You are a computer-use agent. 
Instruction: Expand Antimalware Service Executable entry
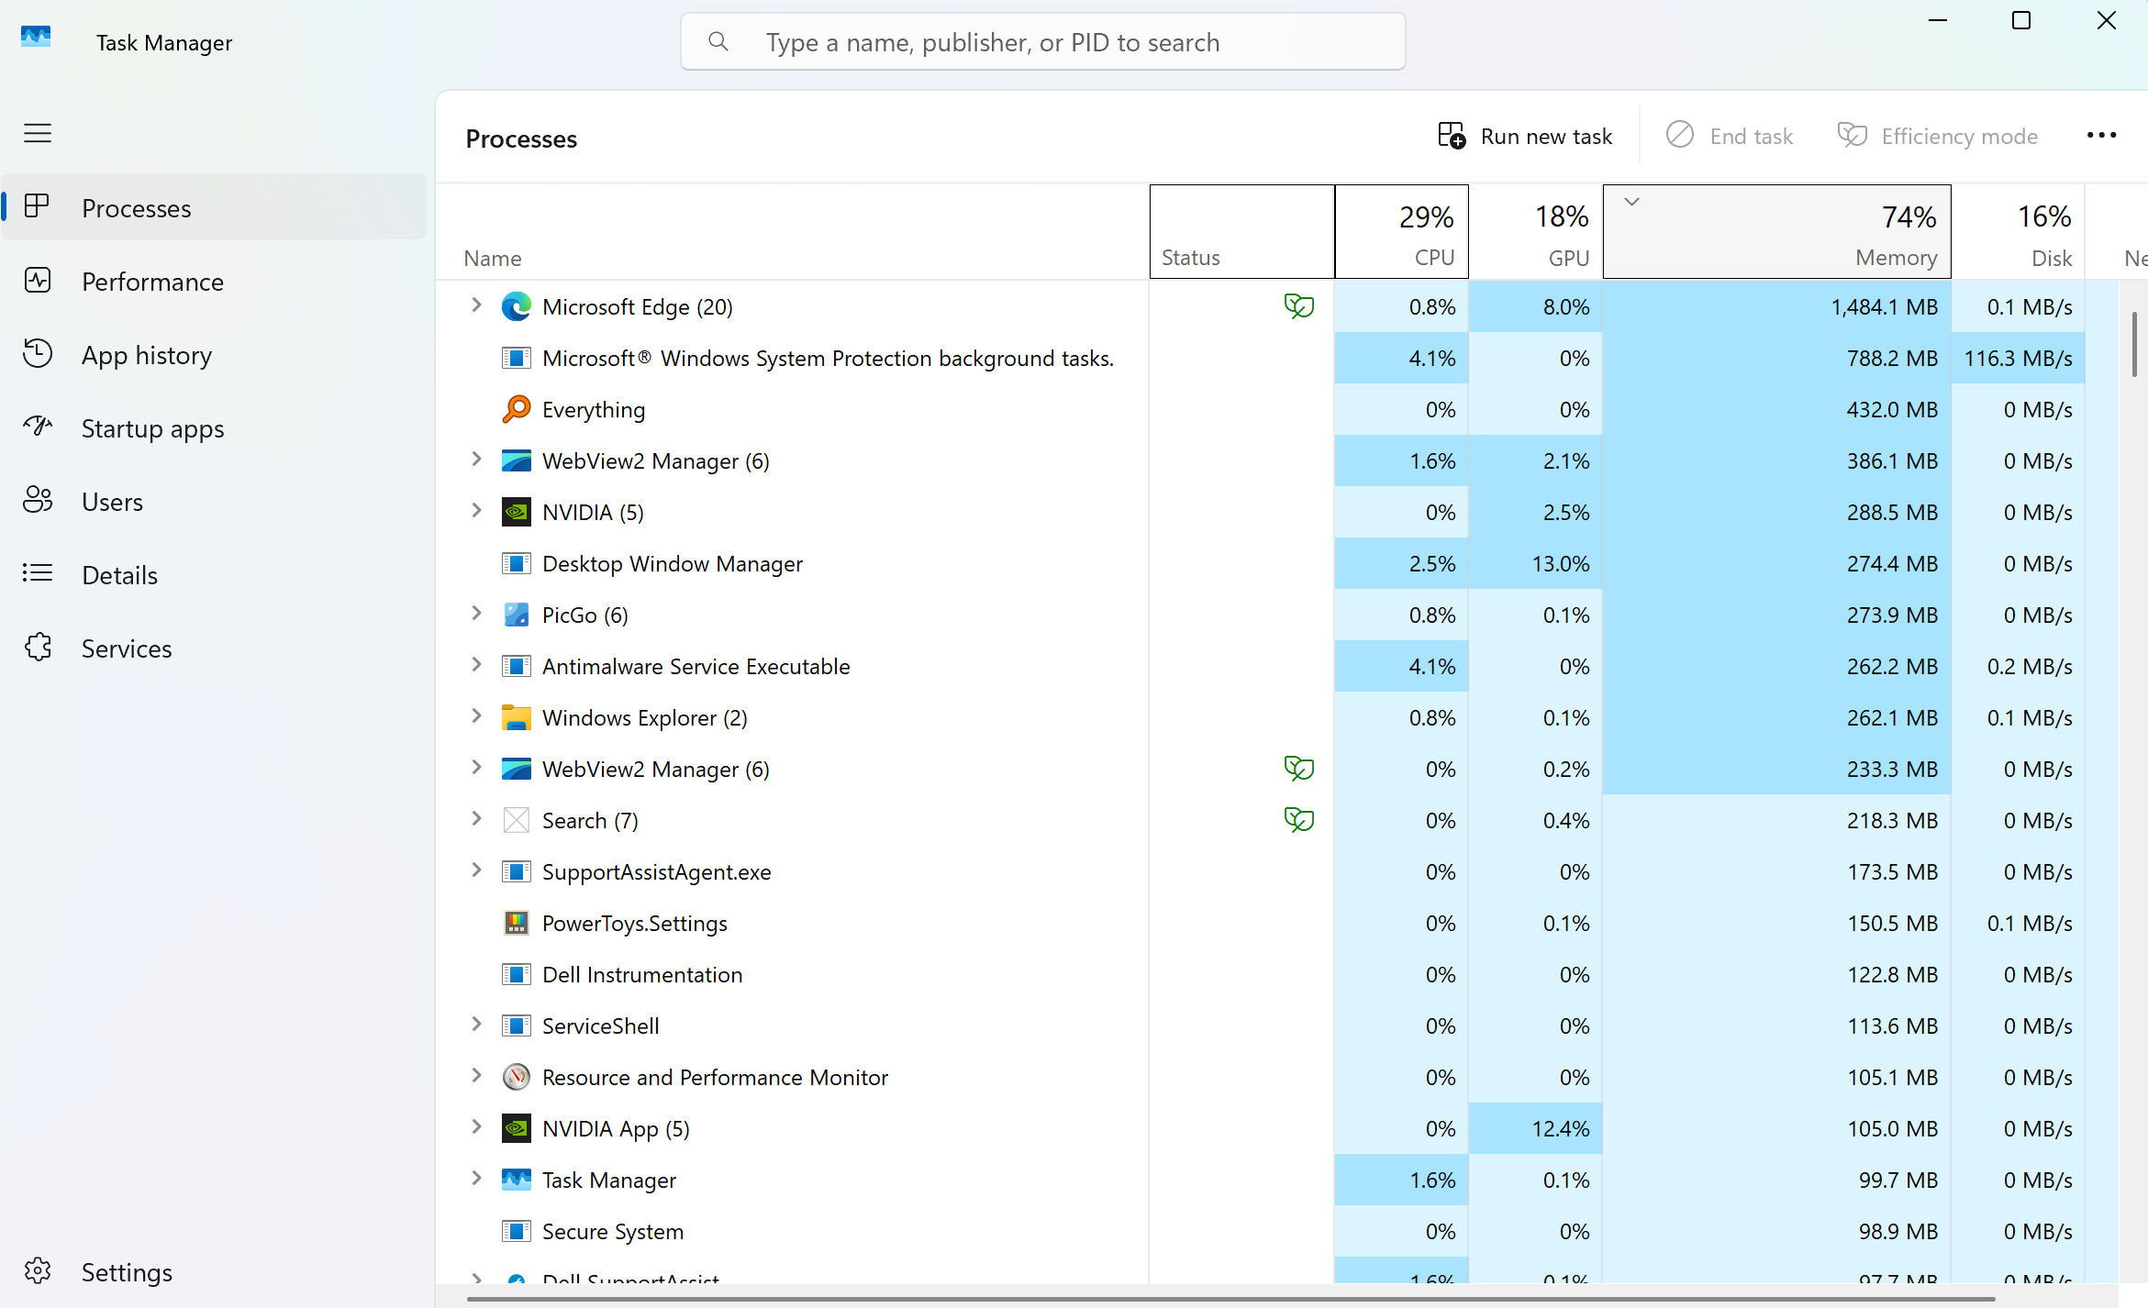476,665
